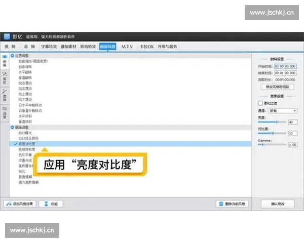Select 锐化 effect

pos(22,171)
